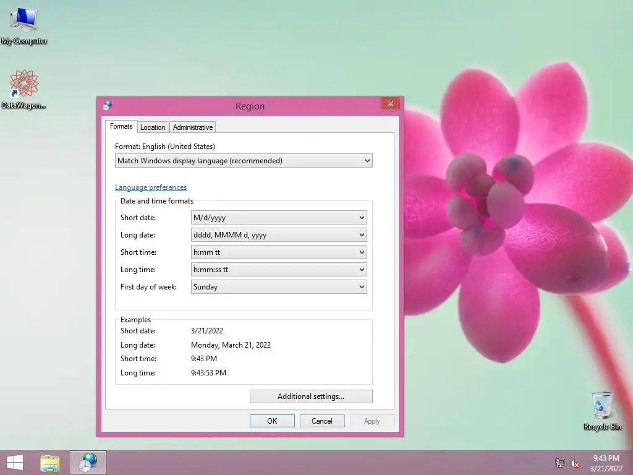Click the Region dialog title bar icon
The width and height of the screenshot is (633, 475).
tap(108, 105)
